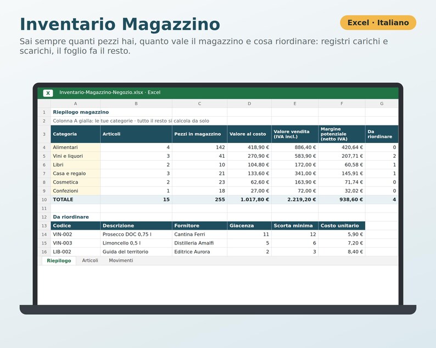Click the 207,71 € margin cell
436x348 pixels.
point(342,156)
